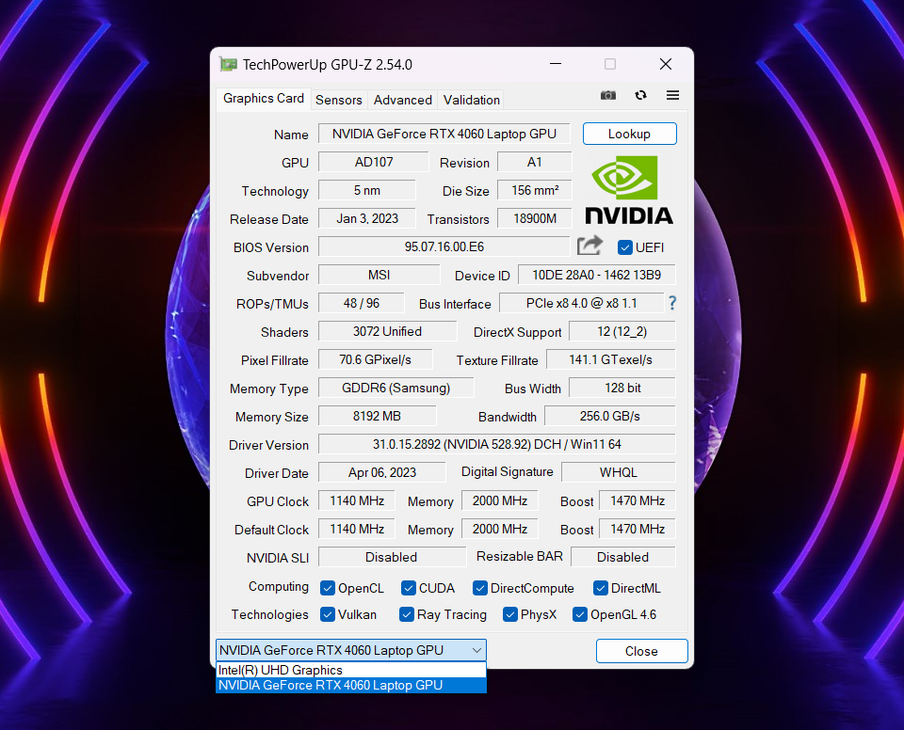Click the Pixel Fillrate 70.6 GPixel/s value
Viewport: 904px width, 730px height.
(x=376, y=359)
